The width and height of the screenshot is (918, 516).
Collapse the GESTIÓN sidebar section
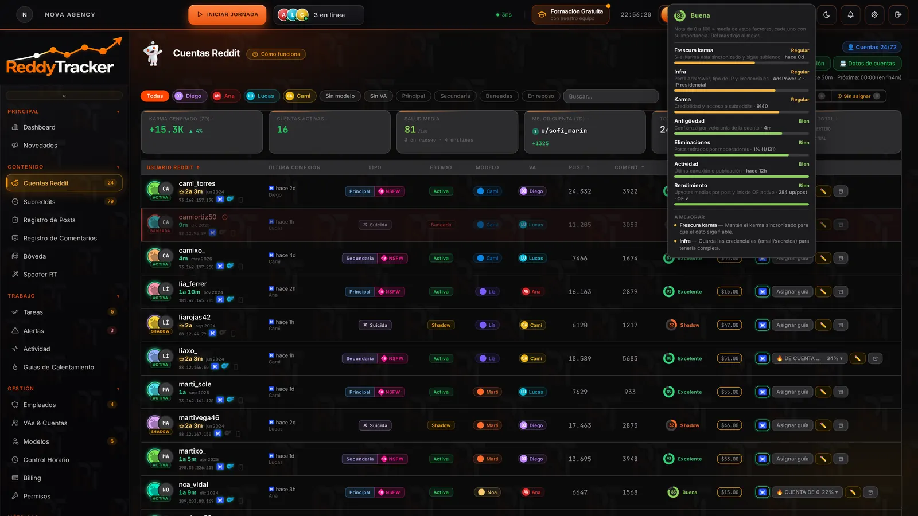[118, 389]
